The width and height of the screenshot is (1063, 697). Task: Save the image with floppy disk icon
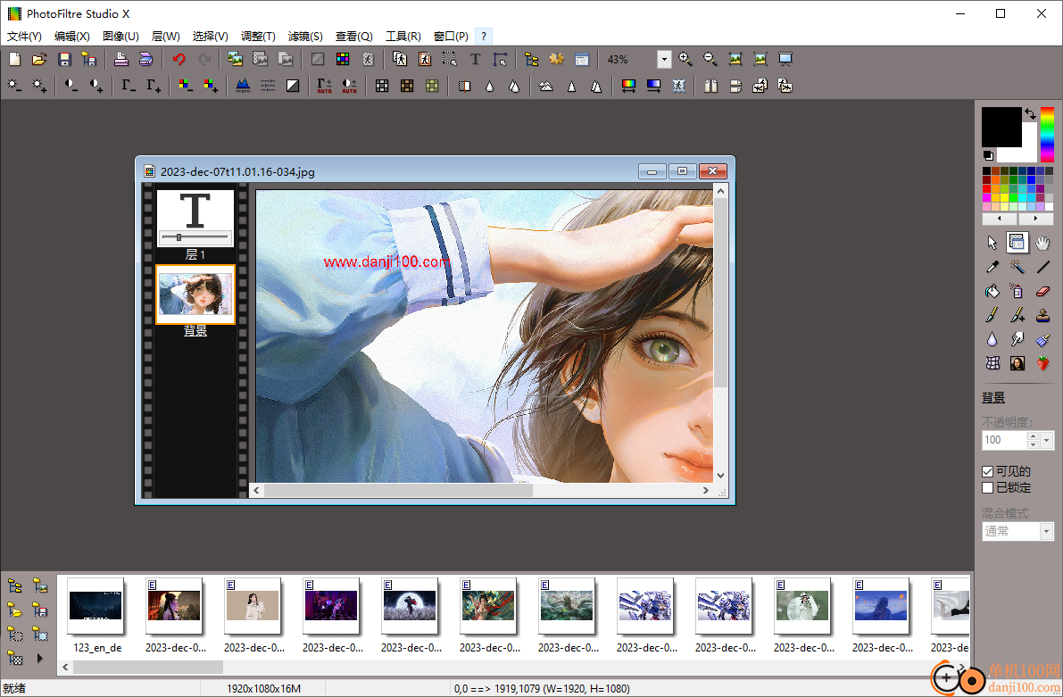[x=64, y=60]
